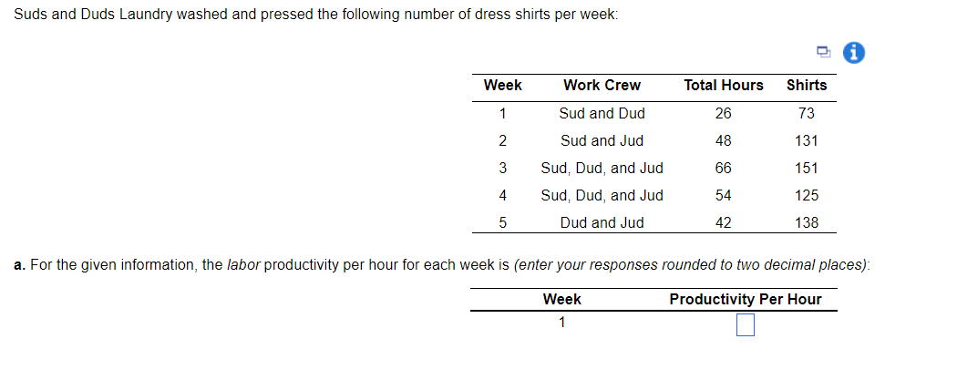
Task: Click the 131 shirts value
Action: (x=807, y=141)
